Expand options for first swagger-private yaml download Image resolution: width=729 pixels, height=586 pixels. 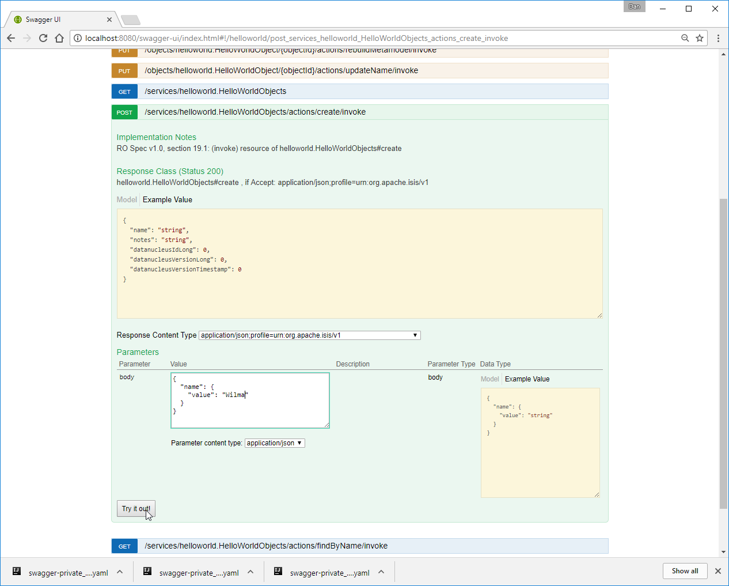click(120, 572)
